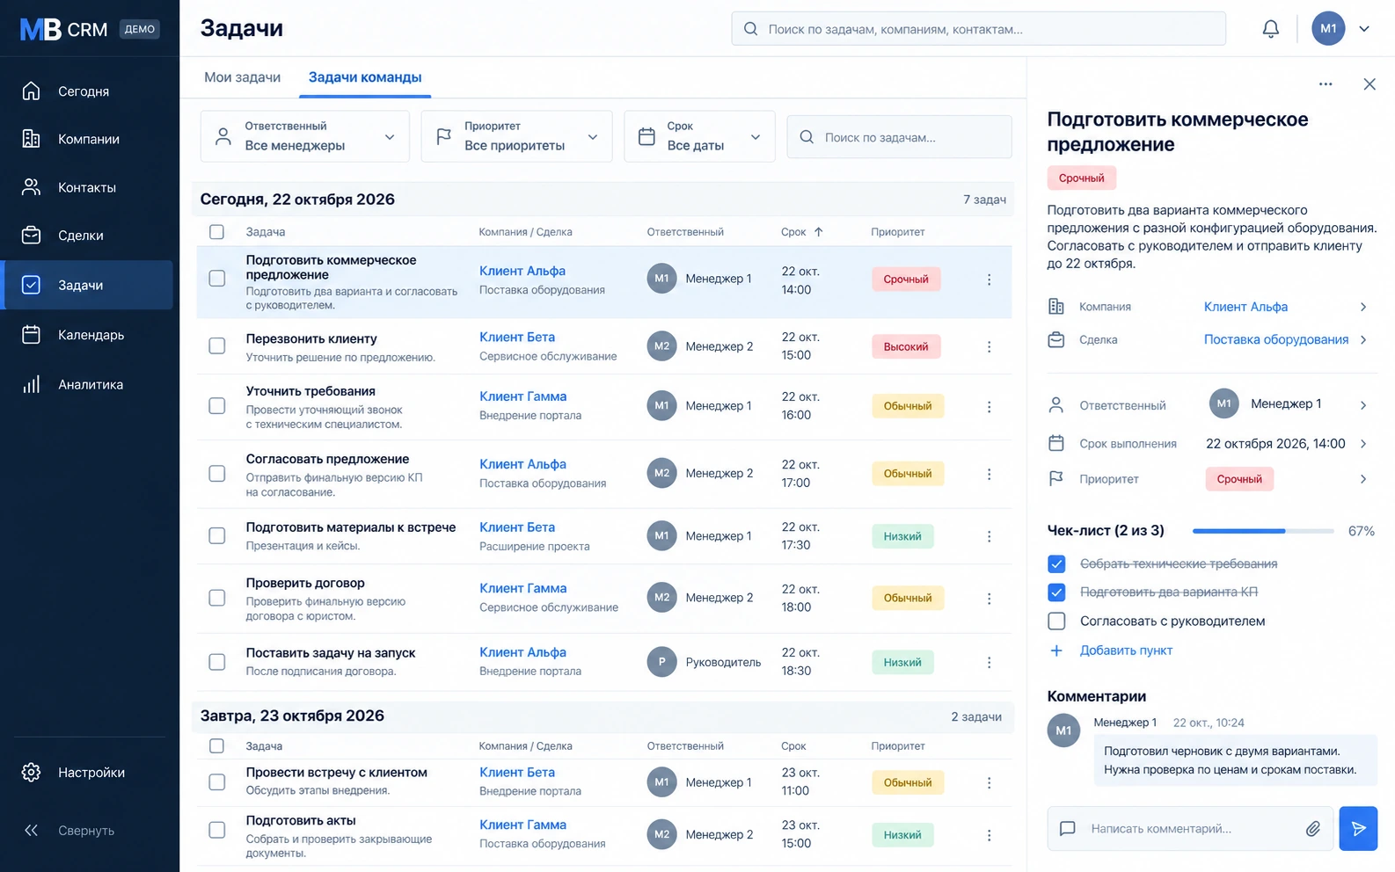The height and width of the screenshot is (872, 1395).
Task: Tick checkbox for 'Провести встречу с клиентом'
Action: click(217, 782)
